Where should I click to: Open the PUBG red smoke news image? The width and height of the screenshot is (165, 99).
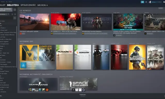(x=66, y=22)
